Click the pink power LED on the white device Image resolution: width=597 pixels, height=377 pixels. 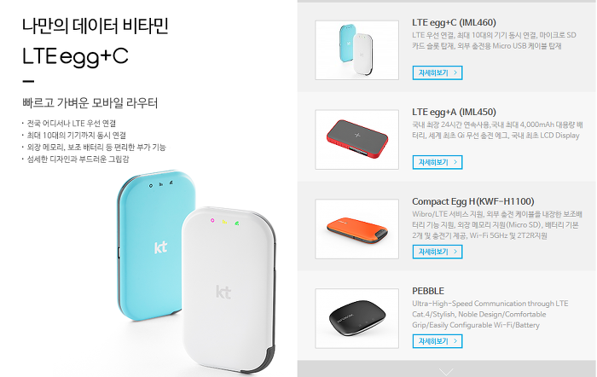212,220
